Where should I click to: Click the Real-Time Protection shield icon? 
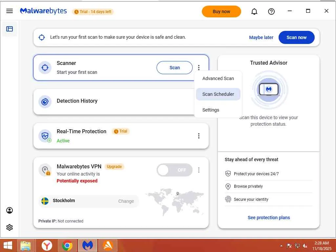point(45,136)
